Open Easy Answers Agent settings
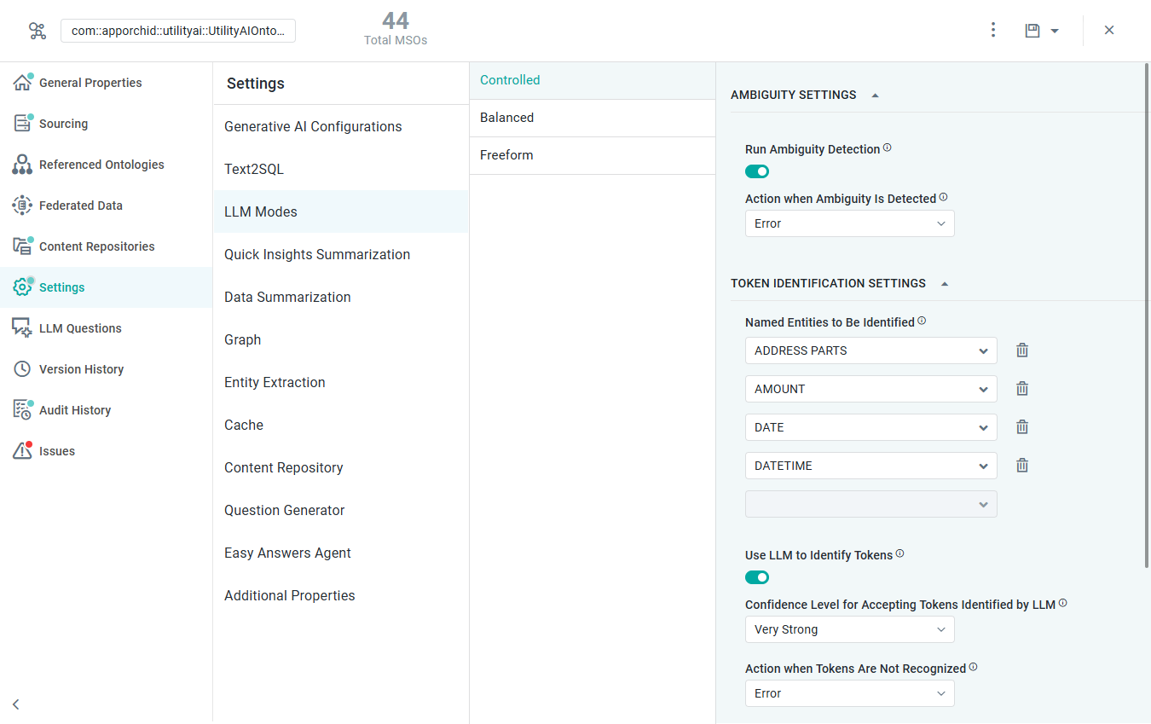 point(341,553)
